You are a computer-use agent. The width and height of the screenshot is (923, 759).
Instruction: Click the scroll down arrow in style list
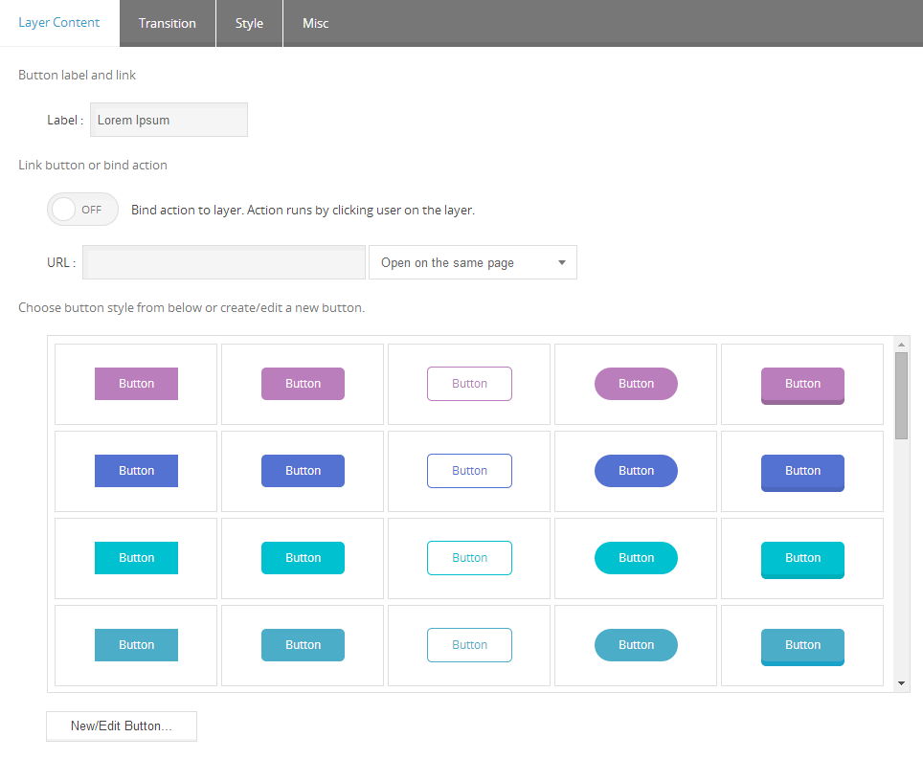(901, 683)
